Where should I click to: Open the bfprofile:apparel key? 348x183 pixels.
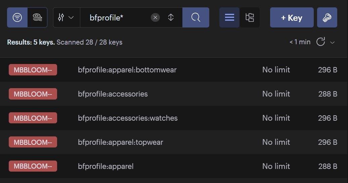(174, 166)
